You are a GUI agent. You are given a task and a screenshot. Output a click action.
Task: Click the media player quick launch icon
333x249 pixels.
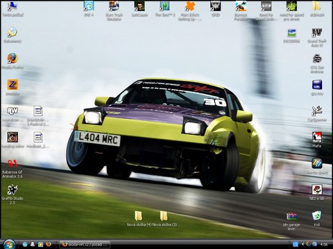tap(40, 244)
